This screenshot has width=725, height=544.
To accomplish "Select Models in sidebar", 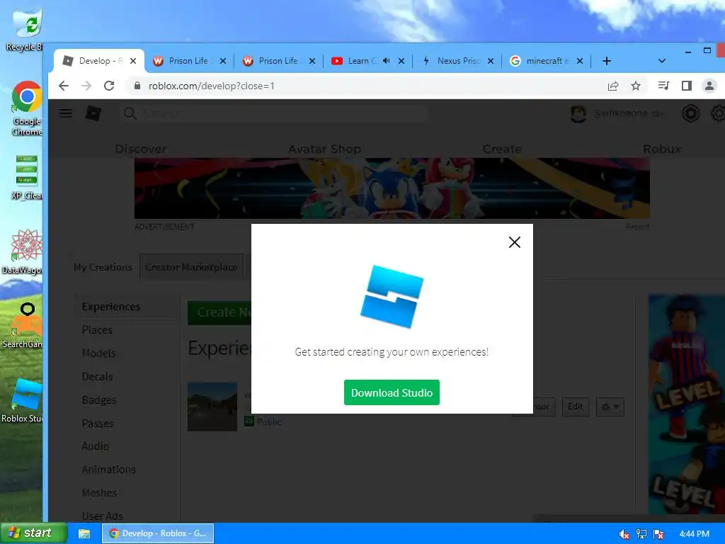I will click(98, 353).
